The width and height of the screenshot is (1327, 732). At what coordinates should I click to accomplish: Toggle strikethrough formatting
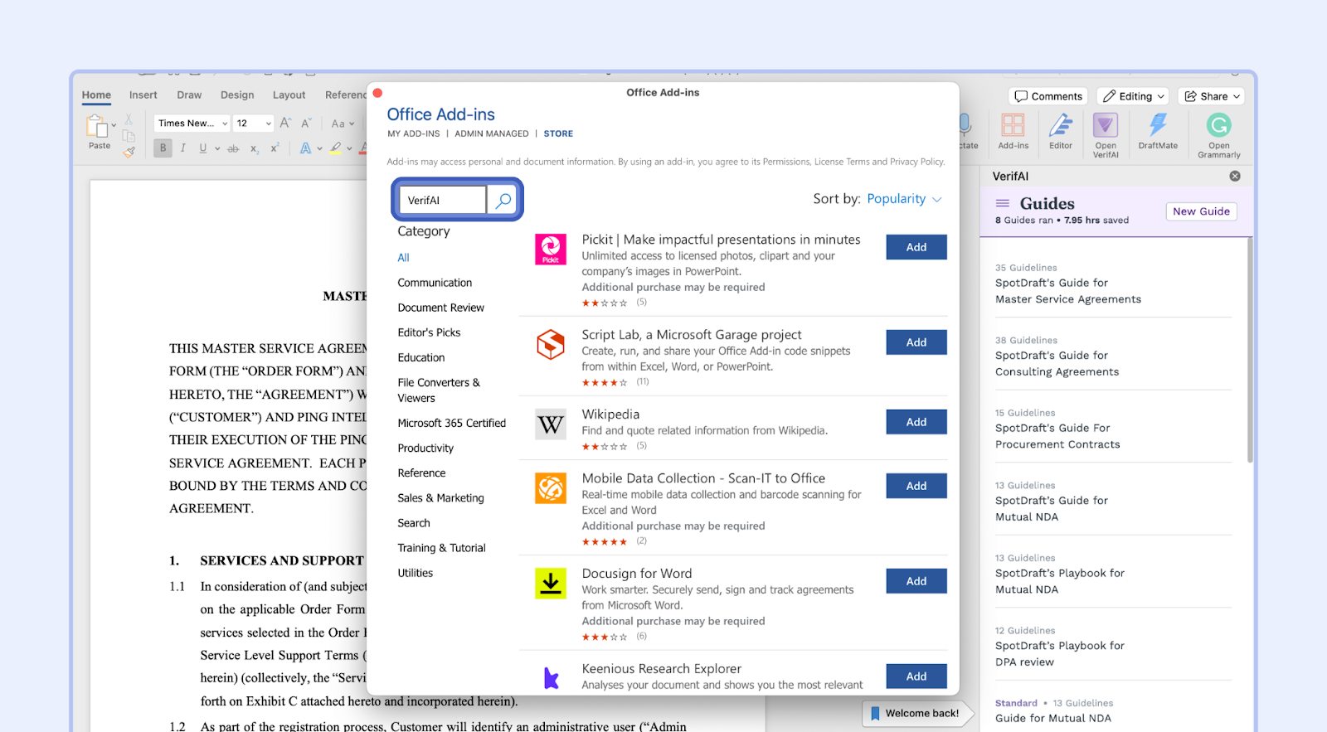pos(233,148)
